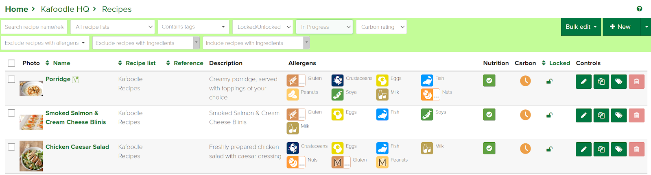Viewport: 651px width, 175px height.
Task: Tick the checkbox for Chicken Caesar Salad
Action: pos(11,147)
